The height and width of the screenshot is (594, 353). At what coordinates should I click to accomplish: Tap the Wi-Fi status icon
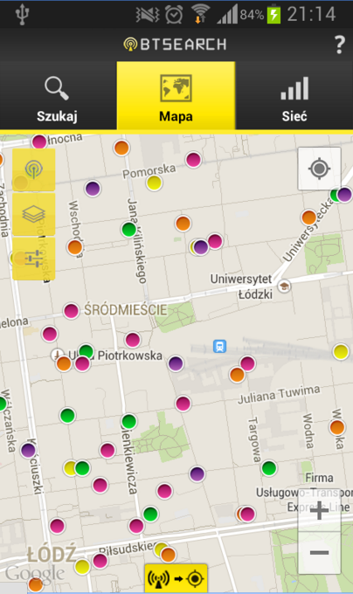[x=200, y=14]
